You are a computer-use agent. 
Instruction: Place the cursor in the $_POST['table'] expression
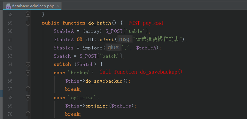pyautogui.click(x=127, y=31)
